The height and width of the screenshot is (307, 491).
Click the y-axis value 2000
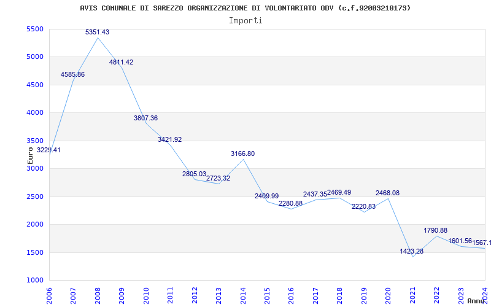click(35, 225)
